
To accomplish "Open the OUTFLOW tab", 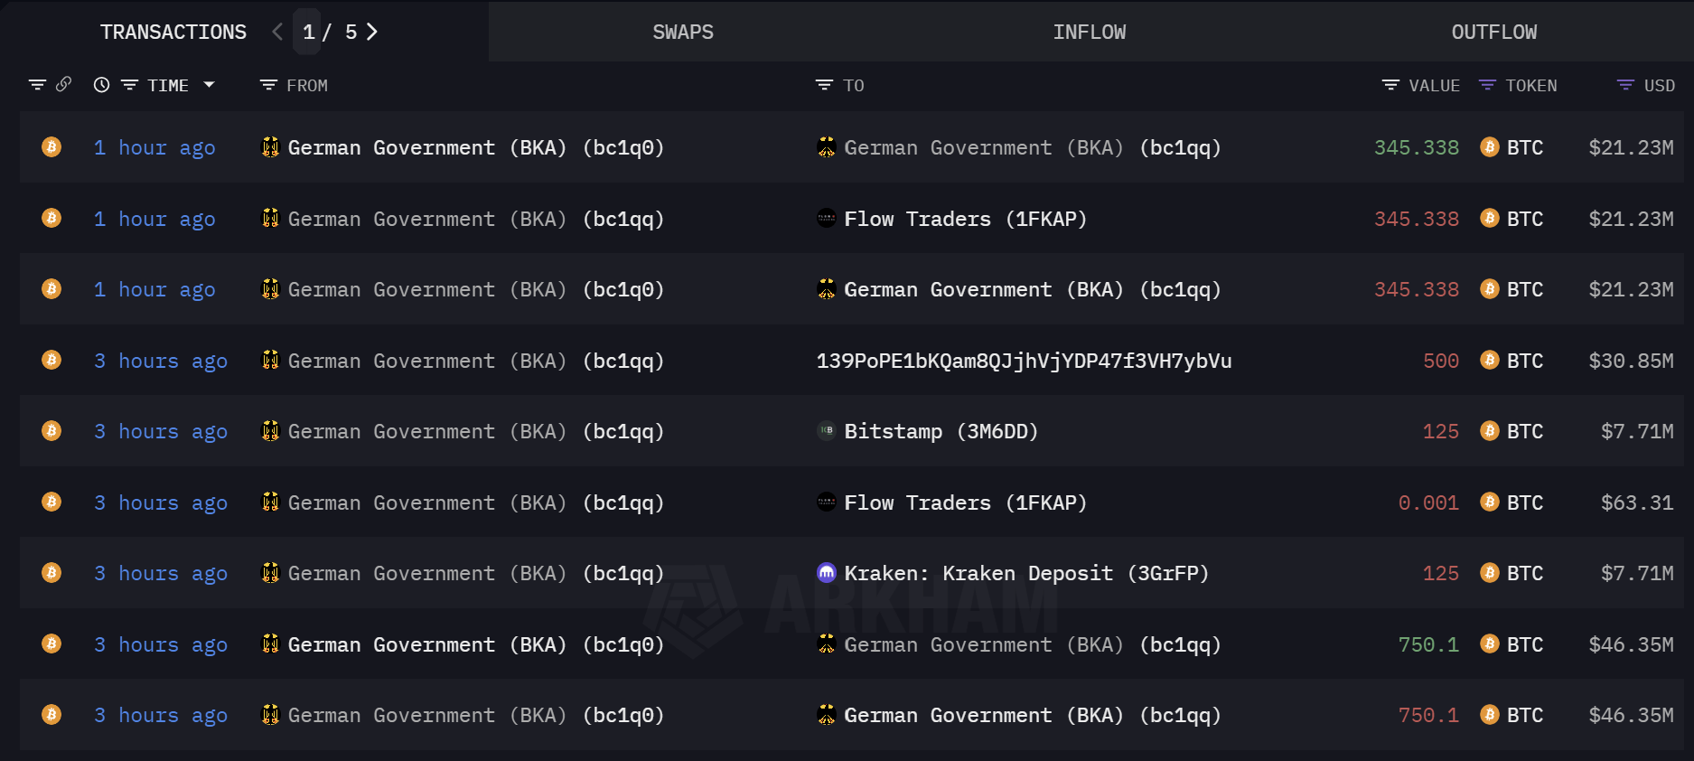I will point(1493,32).
